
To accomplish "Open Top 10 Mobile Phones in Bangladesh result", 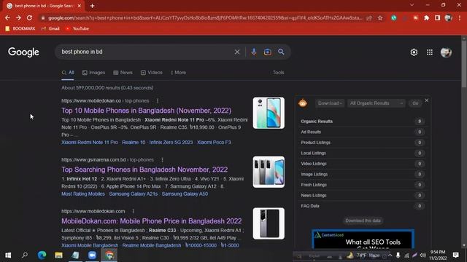I will point(146,111).
